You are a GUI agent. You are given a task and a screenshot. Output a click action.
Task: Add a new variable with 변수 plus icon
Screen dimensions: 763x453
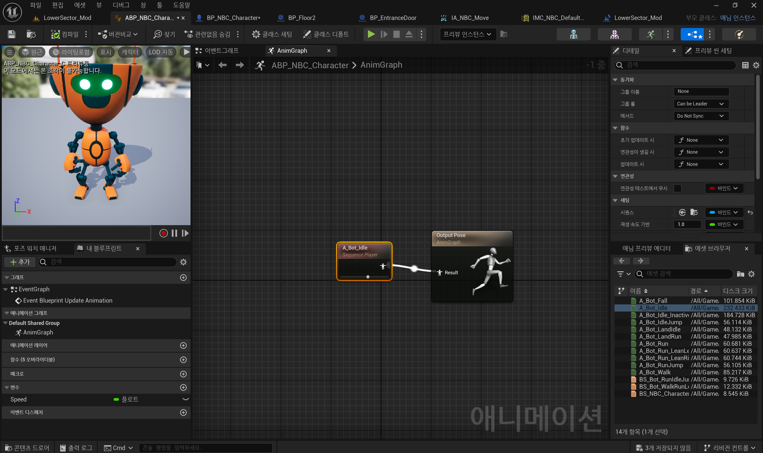(x=183, y=387)
